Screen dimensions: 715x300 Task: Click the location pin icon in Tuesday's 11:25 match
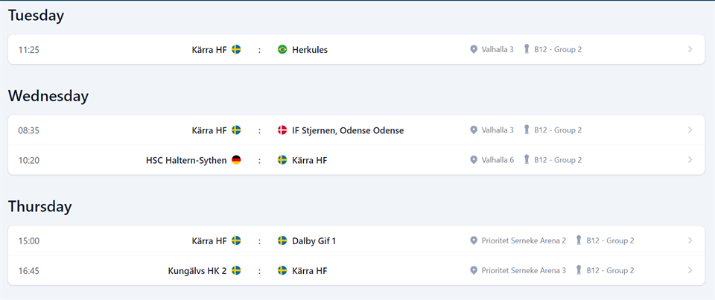pyautogui.click(x=473, y=50)
